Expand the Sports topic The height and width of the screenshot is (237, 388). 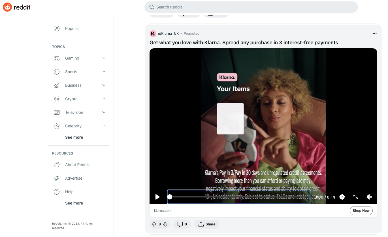pyautogui.click(x=104, y=71)
